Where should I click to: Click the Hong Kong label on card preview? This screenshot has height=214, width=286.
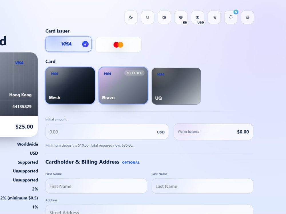click(20, 95)
